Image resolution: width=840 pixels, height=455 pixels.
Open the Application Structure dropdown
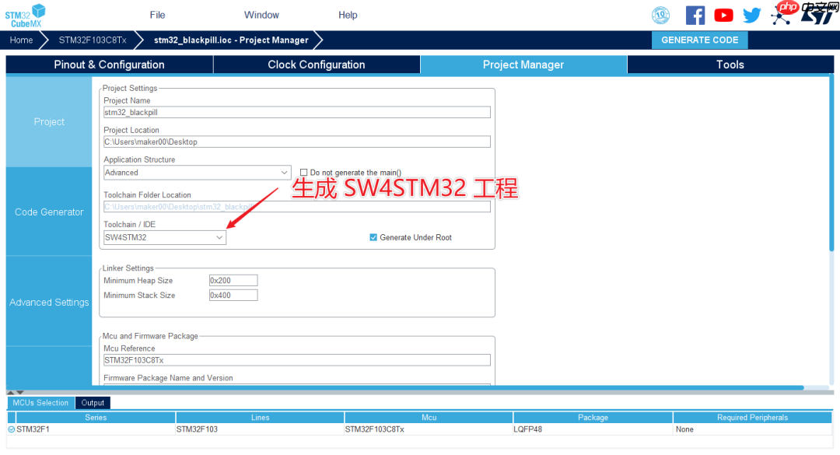point(197,173)
